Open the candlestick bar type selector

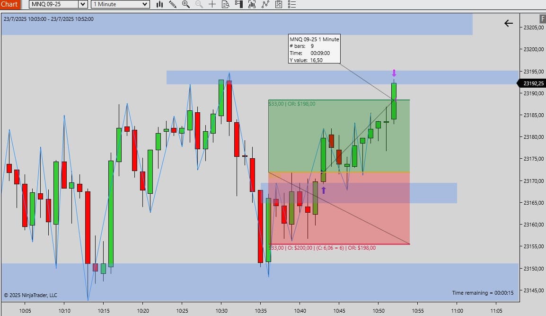160,4
